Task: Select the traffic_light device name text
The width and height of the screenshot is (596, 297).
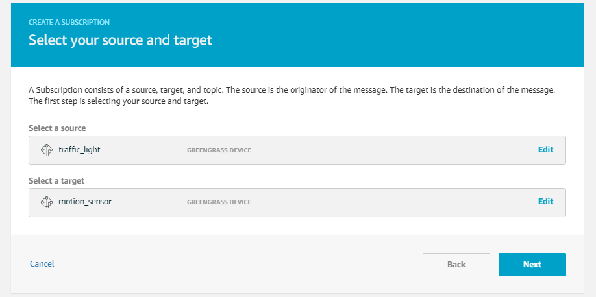Action: tap(79, 150)
